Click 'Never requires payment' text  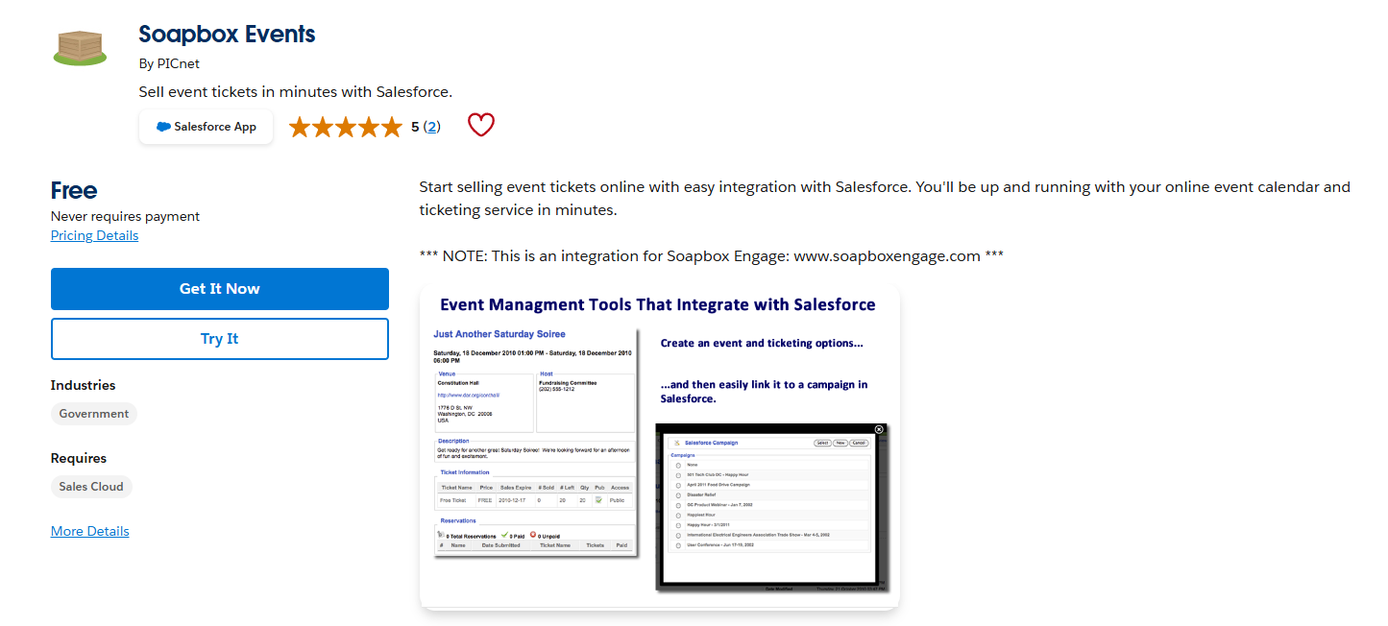tap(125, 216)
